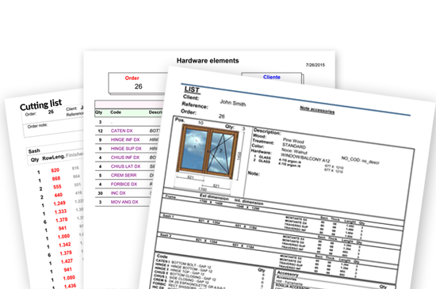Click the blue 'Cliente' box header
This screenshot has height=289, width=436.
272,77
